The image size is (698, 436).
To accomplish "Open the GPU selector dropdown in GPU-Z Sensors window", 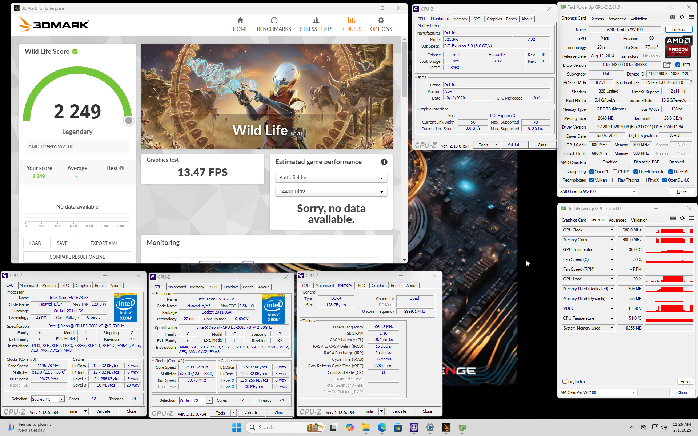I will coord(598,393).
